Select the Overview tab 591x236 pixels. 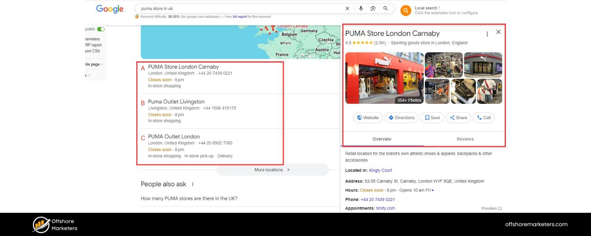(x=382, y=139)
